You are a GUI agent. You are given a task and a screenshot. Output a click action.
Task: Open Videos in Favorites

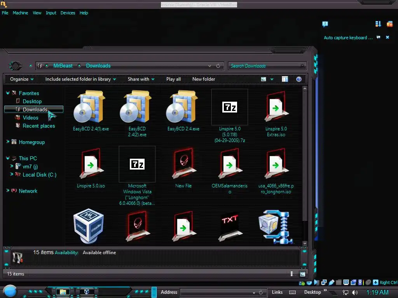30,118
